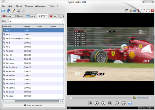Show more tabs with right arrow
The width and height of the screenshot is (155, 110).
64,16
